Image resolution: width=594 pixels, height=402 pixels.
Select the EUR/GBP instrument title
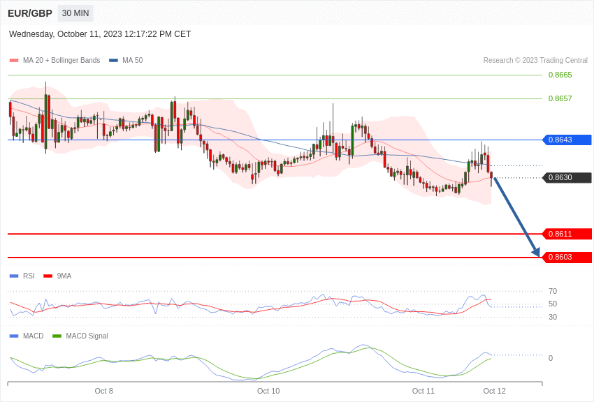[x=31, y=13]
